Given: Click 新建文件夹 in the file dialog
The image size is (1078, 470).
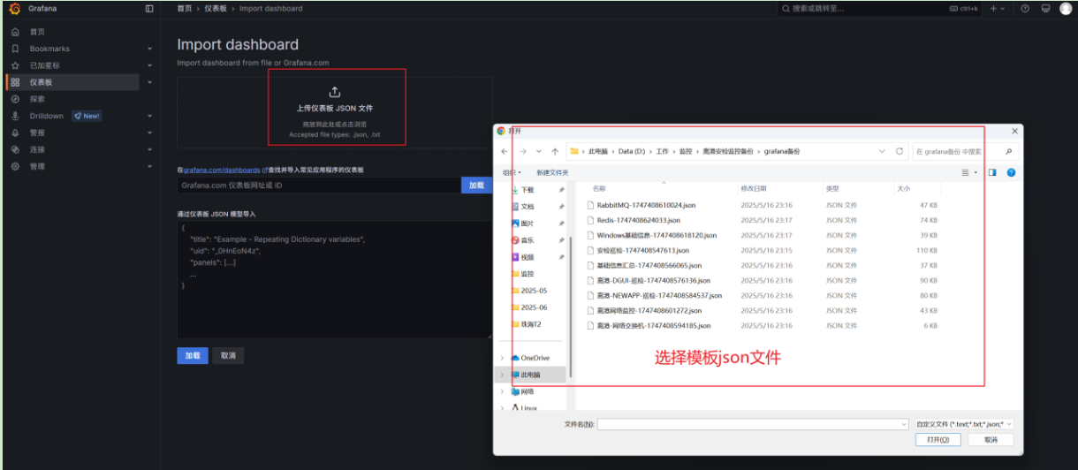Looking at the screenshot, I should [x=553, y=172].
